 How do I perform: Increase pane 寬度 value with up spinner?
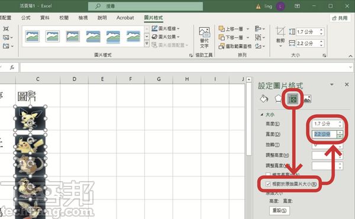(340, 133)
